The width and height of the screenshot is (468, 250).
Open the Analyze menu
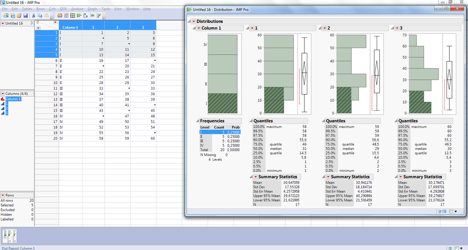pyautogui.click(x=77, y=9)
